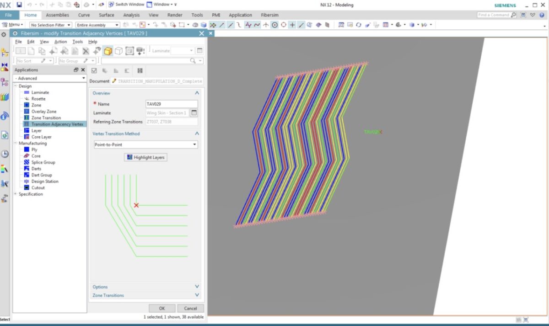Viewport: 549px width, 326px height.
Task: Select the Zone item icon in Design tree
Action: (x=27, y=105)
